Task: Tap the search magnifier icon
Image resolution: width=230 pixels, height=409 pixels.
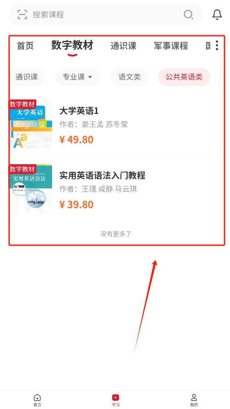Action: pyautogui.click(x=188, y=14)
